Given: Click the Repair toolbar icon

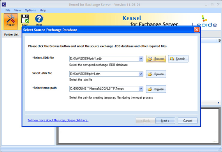Looking at the screenshot, I should click(x=11, y=21).
